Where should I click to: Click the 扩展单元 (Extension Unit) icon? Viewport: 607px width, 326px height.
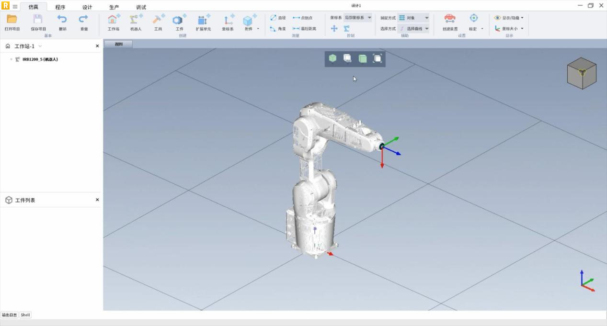pos(203,20)
